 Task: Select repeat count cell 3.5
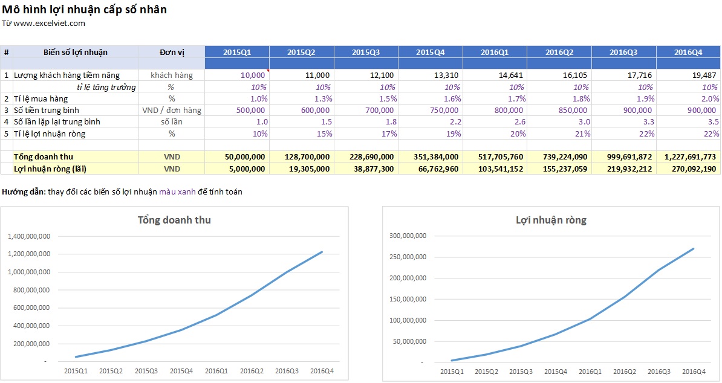[688, 121]
